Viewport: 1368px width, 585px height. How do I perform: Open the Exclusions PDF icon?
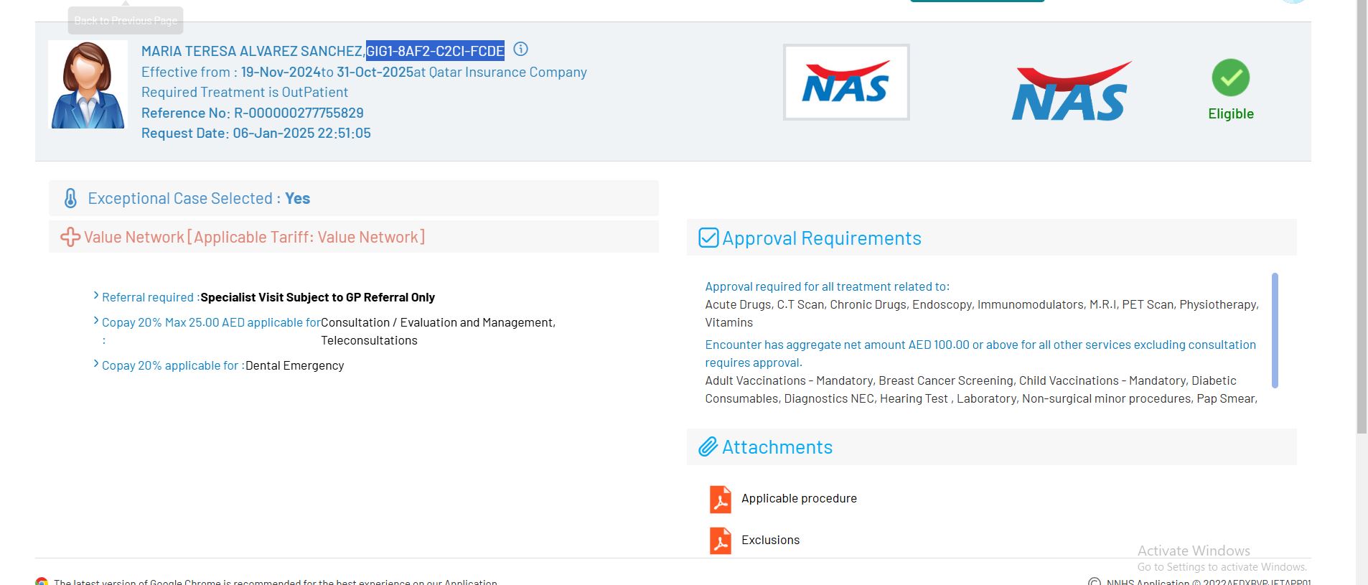tap(721, 540)
